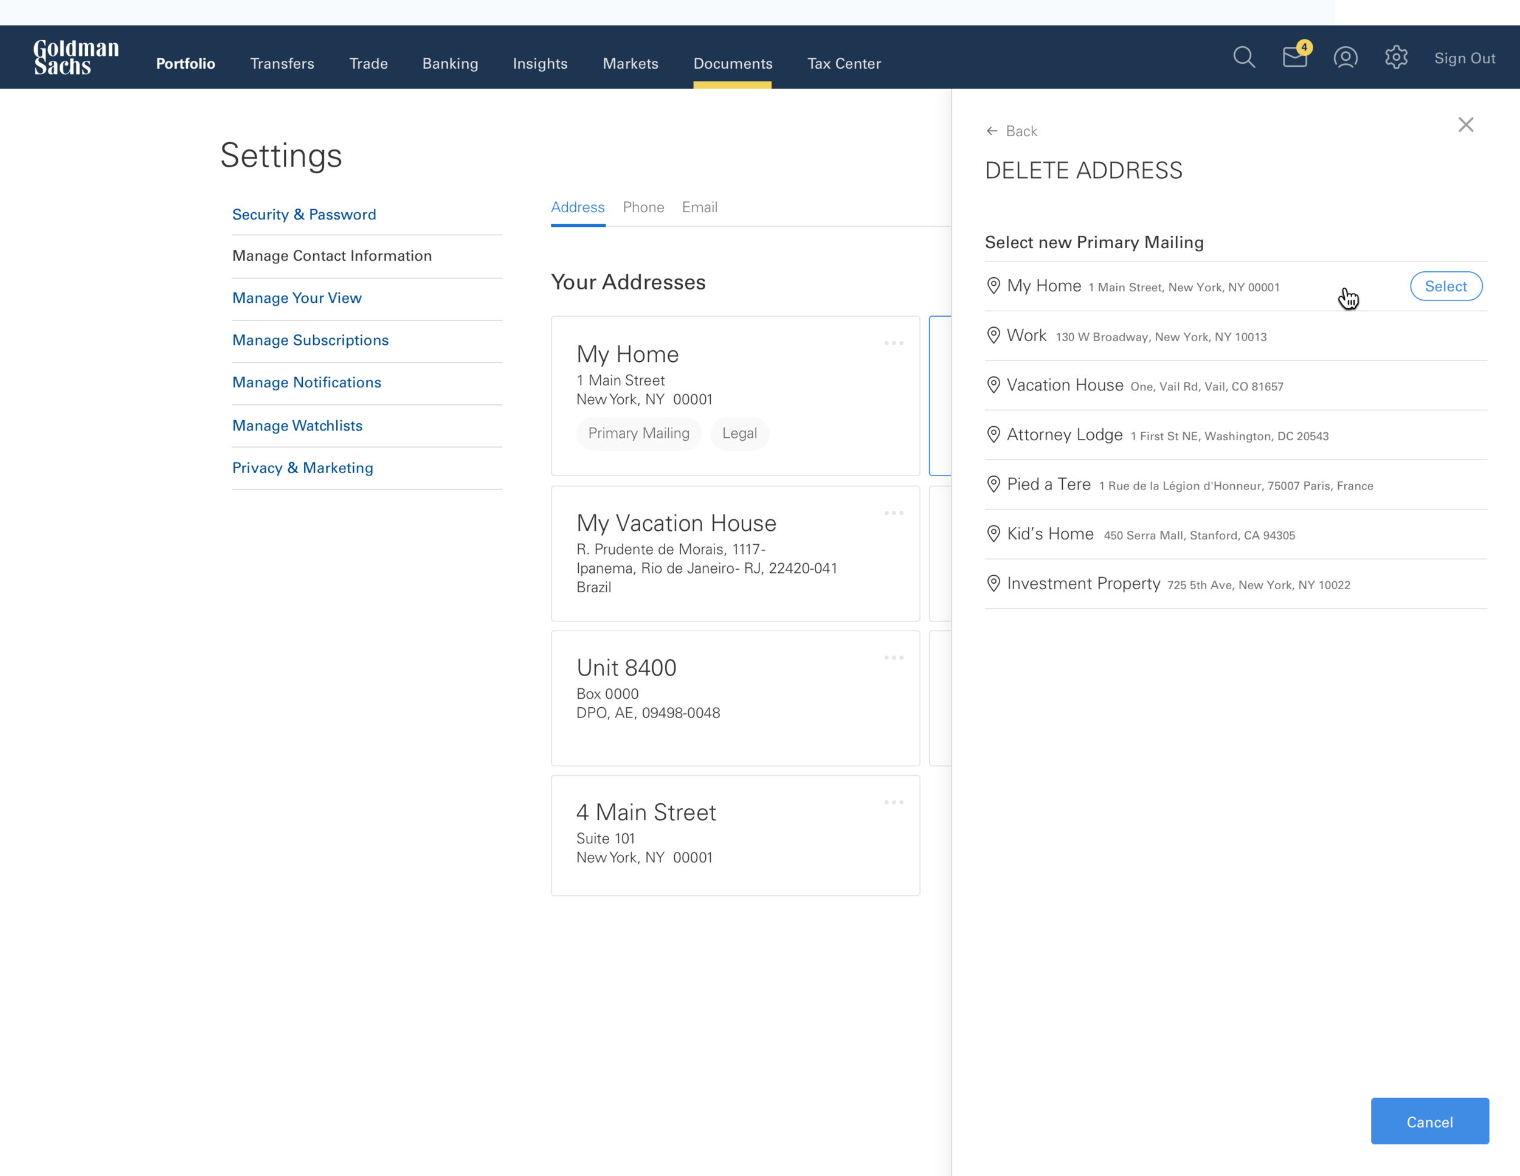Open three-dot menu on Unit 8400 card
The width and height of the screenshot is (1520, 1176).
(x=894, y=659)
